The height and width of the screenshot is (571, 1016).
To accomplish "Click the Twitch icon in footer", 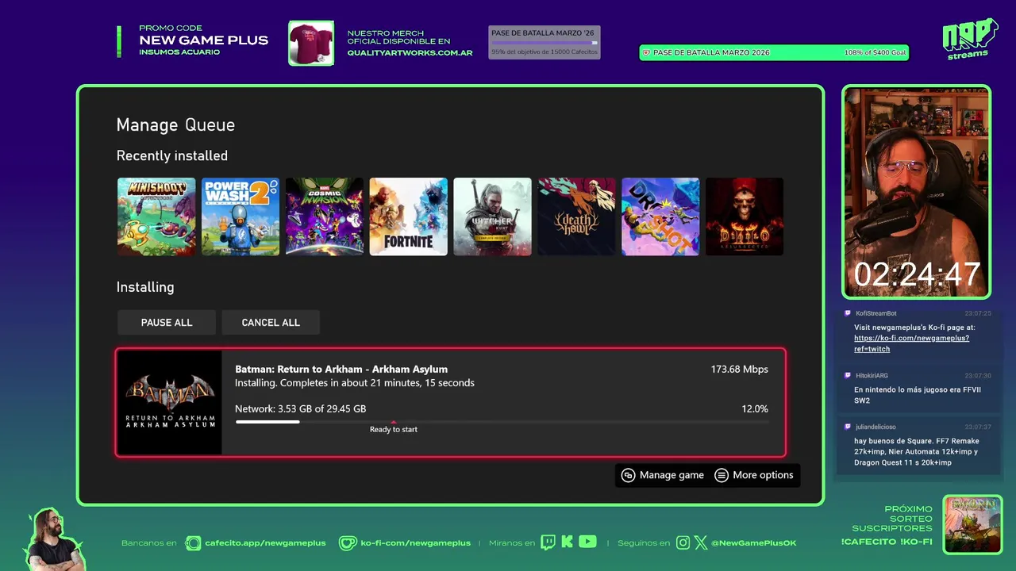I will tap(548, 542).
